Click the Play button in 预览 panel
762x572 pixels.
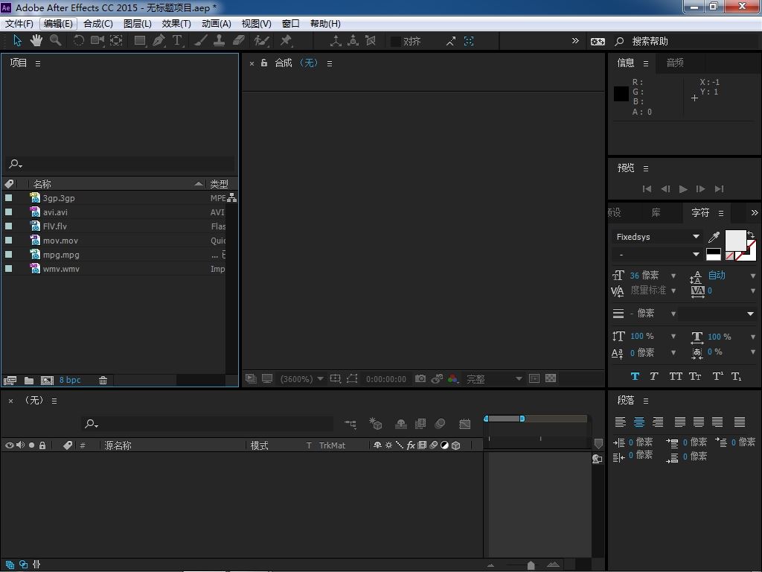click(683, 188)
